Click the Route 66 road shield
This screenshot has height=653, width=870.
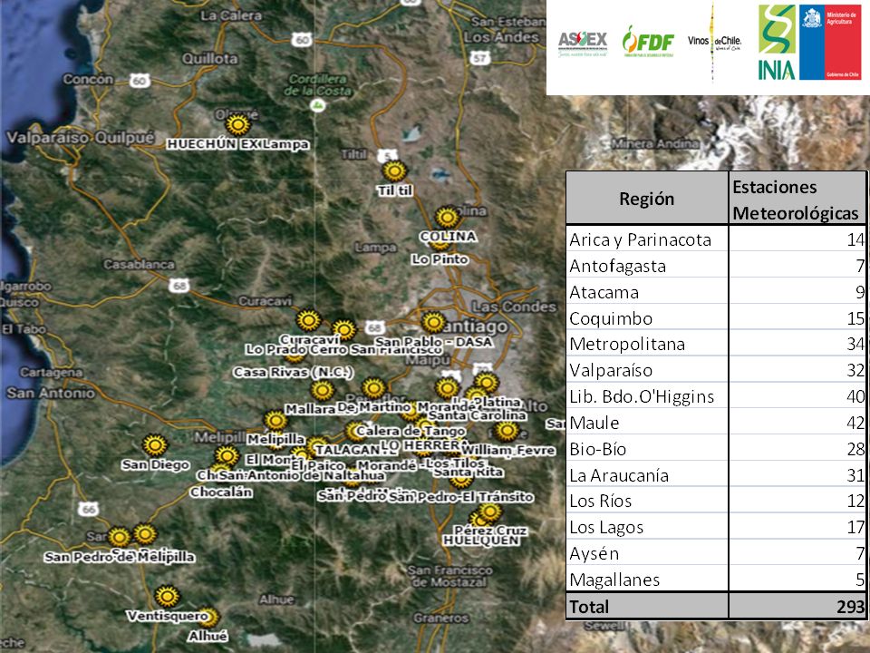coord(89,509)
